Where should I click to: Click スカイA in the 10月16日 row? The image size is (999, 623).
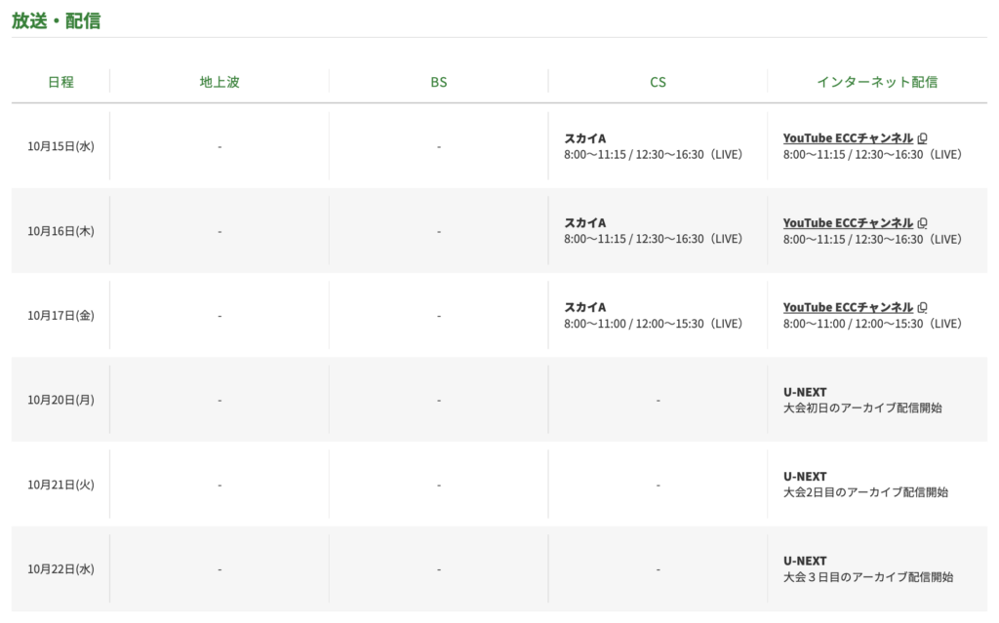[x=585, y=223]
